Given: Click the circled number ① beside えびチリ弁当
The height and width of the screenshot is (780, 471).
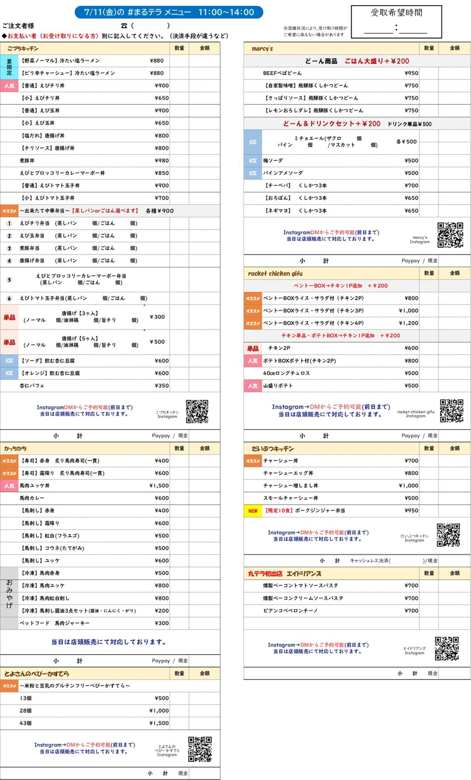Looking at the screenshot, I should click(9, 224).
